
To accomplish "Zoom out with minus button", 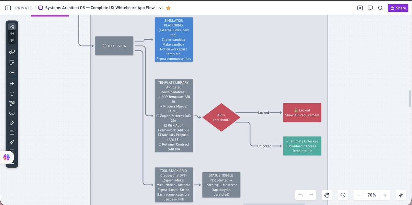I will [x=358, y=195].
